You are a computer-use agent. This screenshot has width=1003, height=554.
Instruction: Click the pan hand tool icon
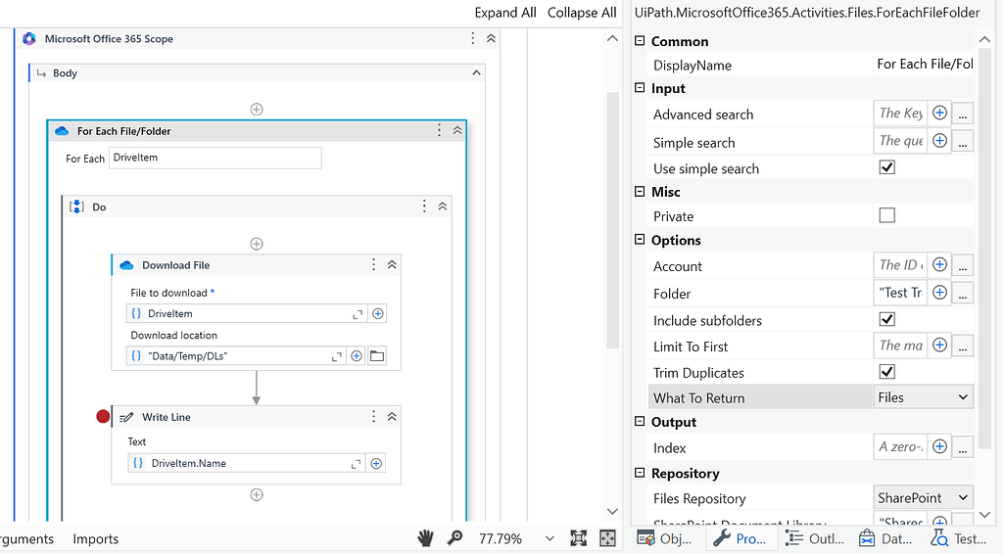point(426,538)
